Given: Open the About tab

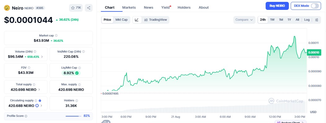Looking at the screenshot, I should click(x=203, y=7).
